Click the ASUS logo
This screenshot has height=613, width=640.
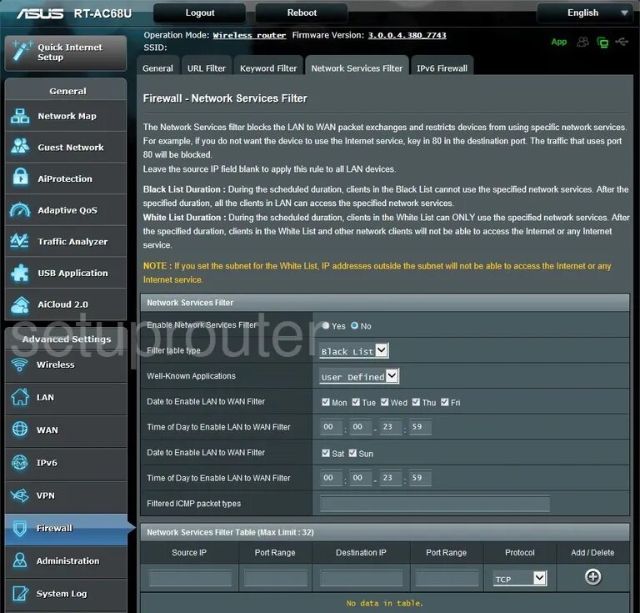[x=40, y=14]
